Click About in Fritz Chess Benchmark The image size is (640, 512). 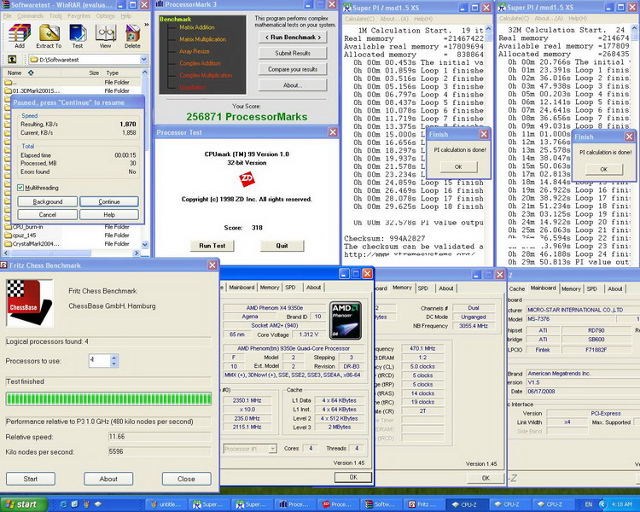108,479
